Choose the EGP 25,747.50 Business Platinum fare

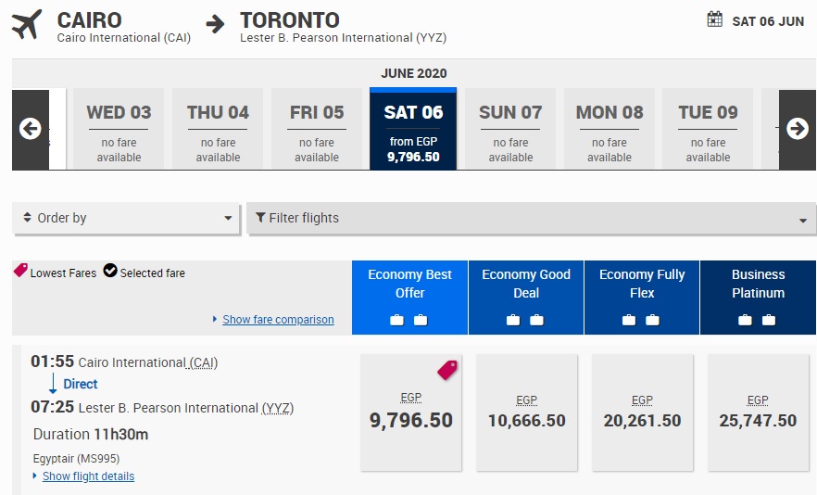pyautogui.click(x=758, y=412)
